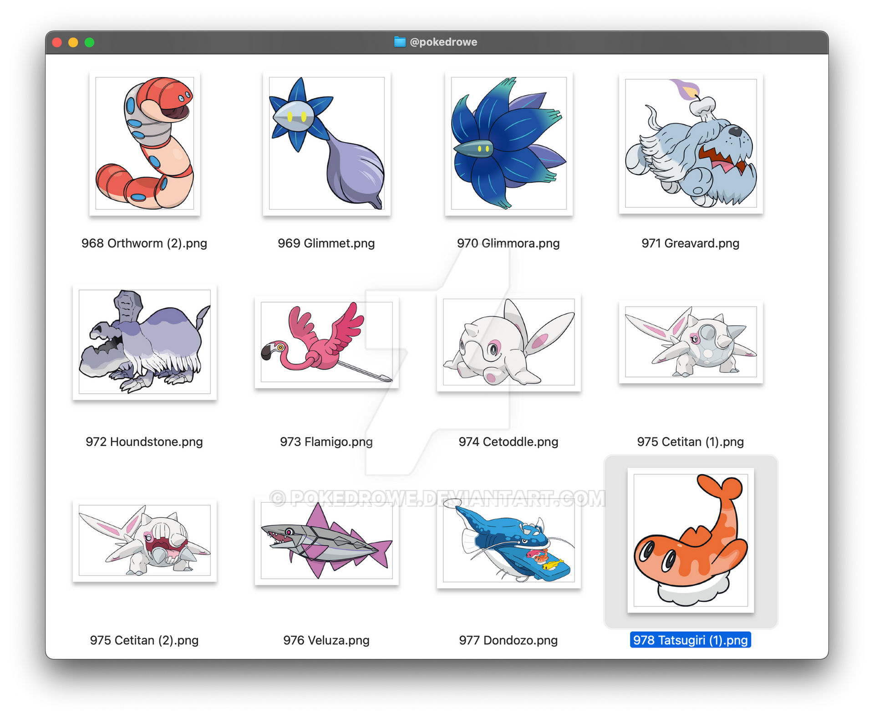The image size is (874, 719).
Task: Click the filename '977 Dondozo.png'
Action: tap(508, 641)
